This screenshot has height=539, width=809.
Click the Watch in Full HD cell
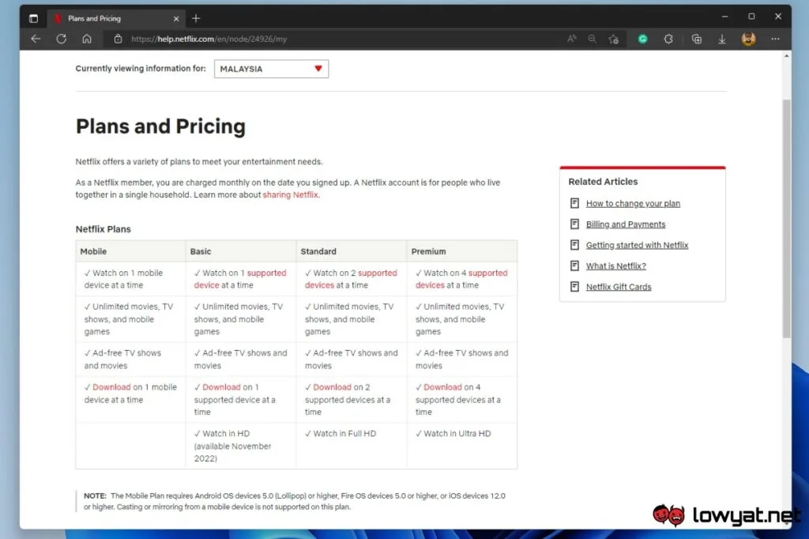tap(352, 446)
